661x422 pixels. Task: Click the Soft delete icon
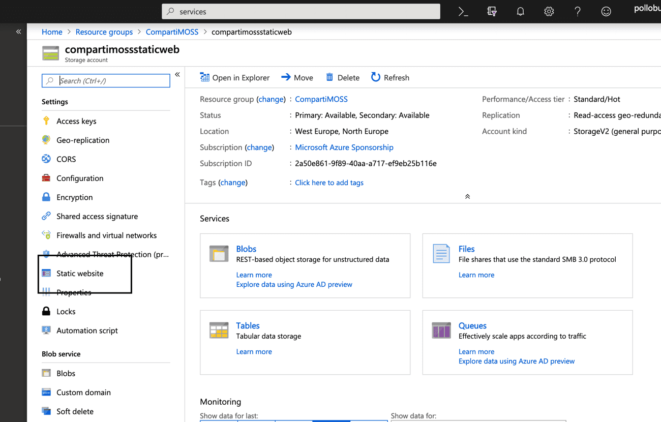(x=46, y=411)
